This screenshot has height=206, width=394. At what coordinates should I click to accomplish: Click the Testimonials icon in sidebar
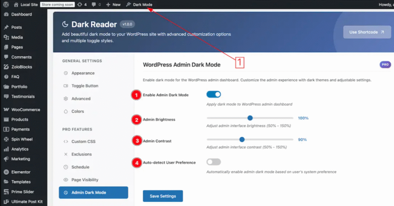[6, 96]
